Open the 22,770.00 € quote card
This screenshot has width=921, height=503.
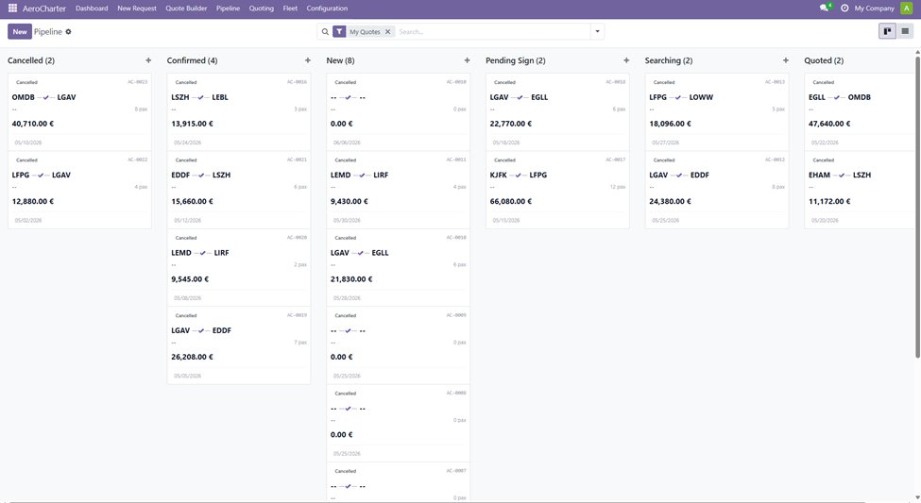click(x=557, y=112)
